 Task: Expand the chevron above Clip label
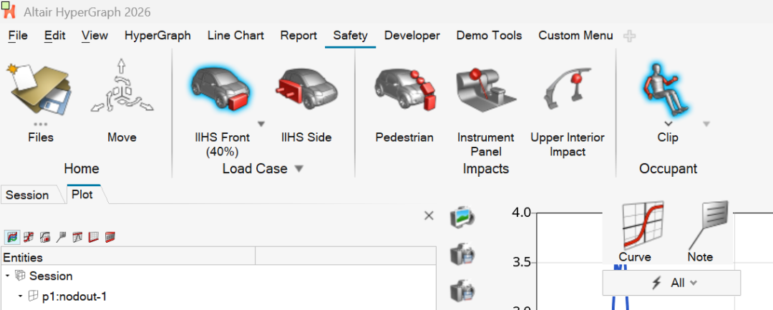pyautogui.click(x=668, y=124)
